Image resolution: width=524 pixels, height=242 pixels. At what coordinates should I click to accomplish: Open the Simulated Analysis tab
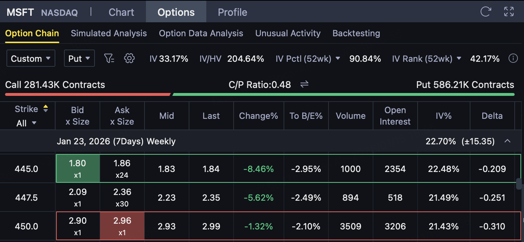click(x=109, y=33)
